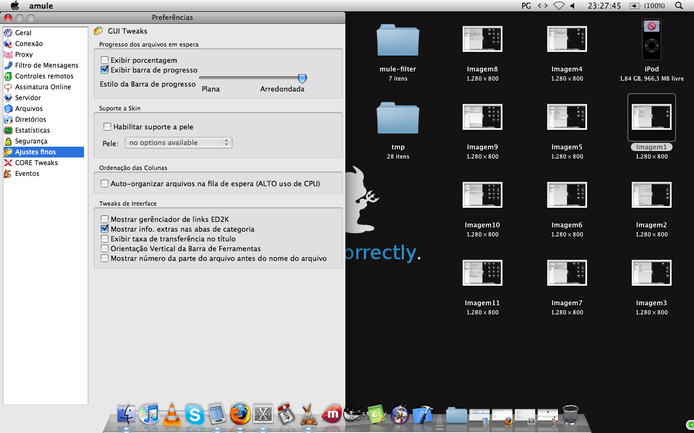Toggle Mostrar gerênciador de links ED2K
694x433 pixels.
pyautogui.click(x=105, y=220)
